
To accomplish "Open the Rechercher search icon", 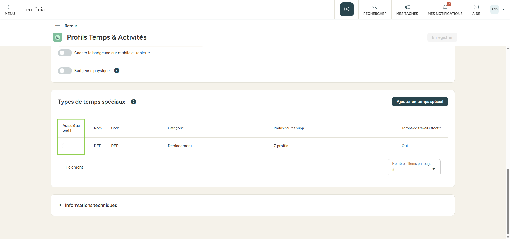I will pyautogui.click(x=375, y=7).
